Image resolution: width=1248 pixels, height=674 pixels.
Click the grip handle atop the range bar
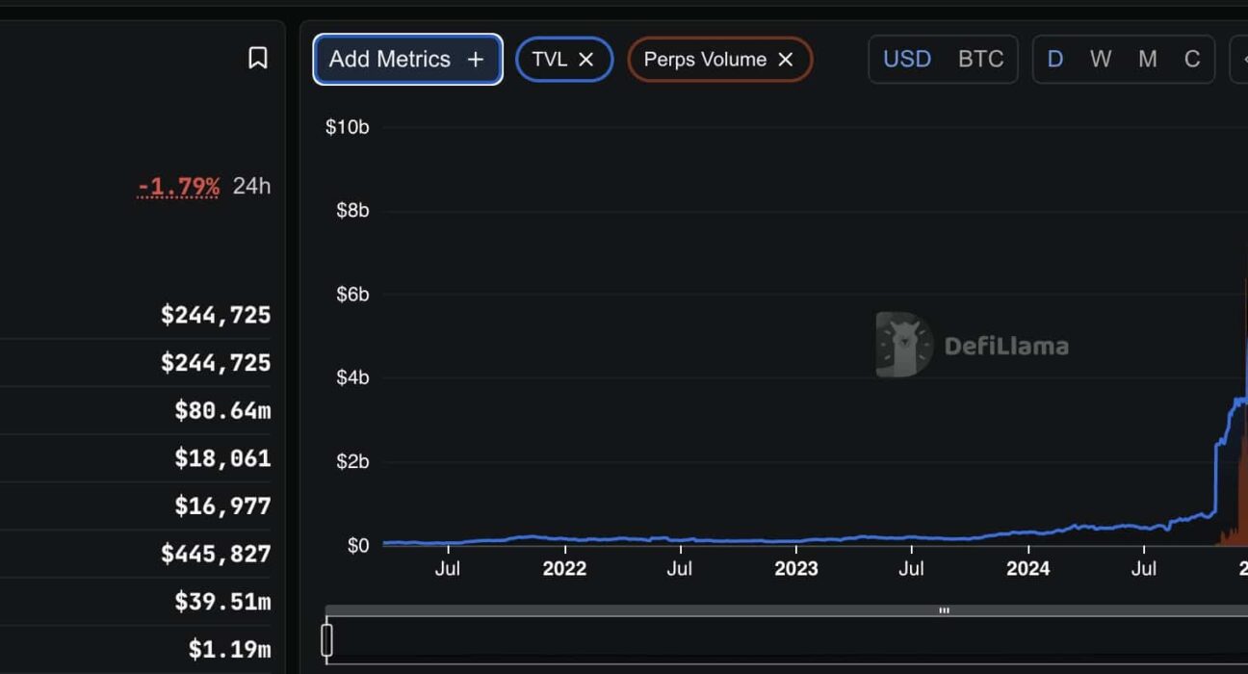coord(944,610)
